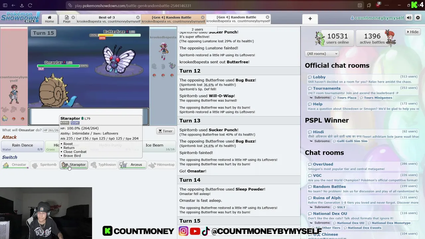Select the Rain Dance move
Viewport: 425px width, 239px height.
point(23,146)
